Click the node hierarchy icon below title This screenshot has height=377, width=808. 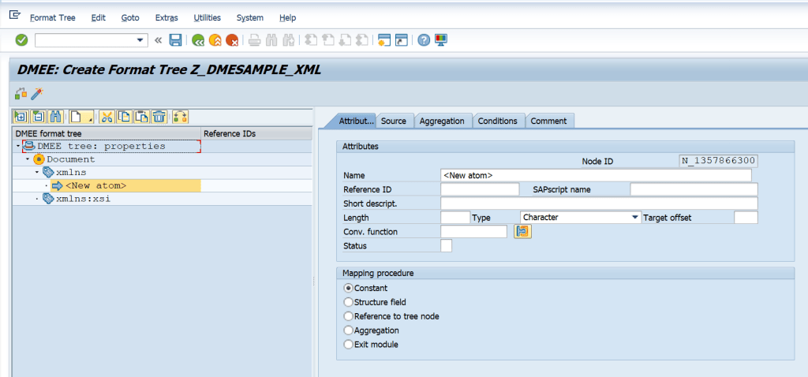pyautogui.click(x=21, y=94)
